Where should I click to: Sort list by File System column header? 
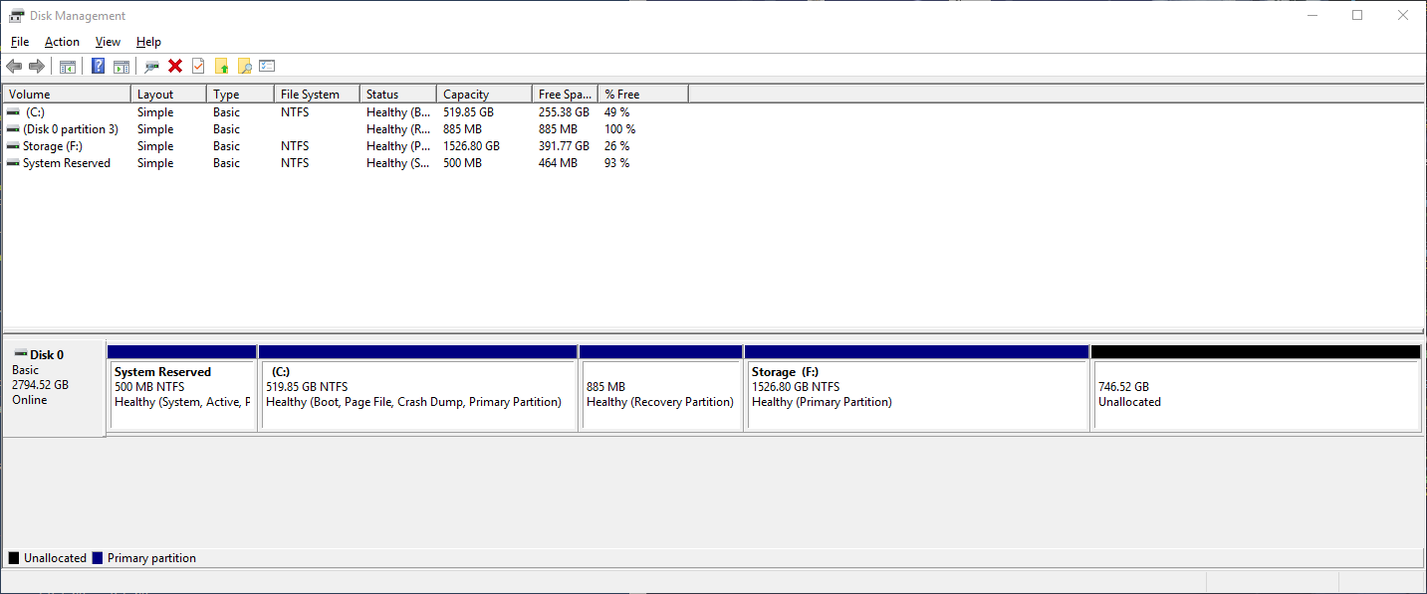316,95
